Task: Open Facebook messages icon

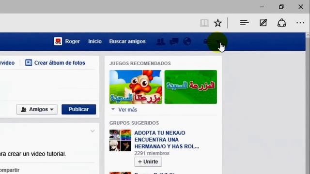Action: [174, 42]
